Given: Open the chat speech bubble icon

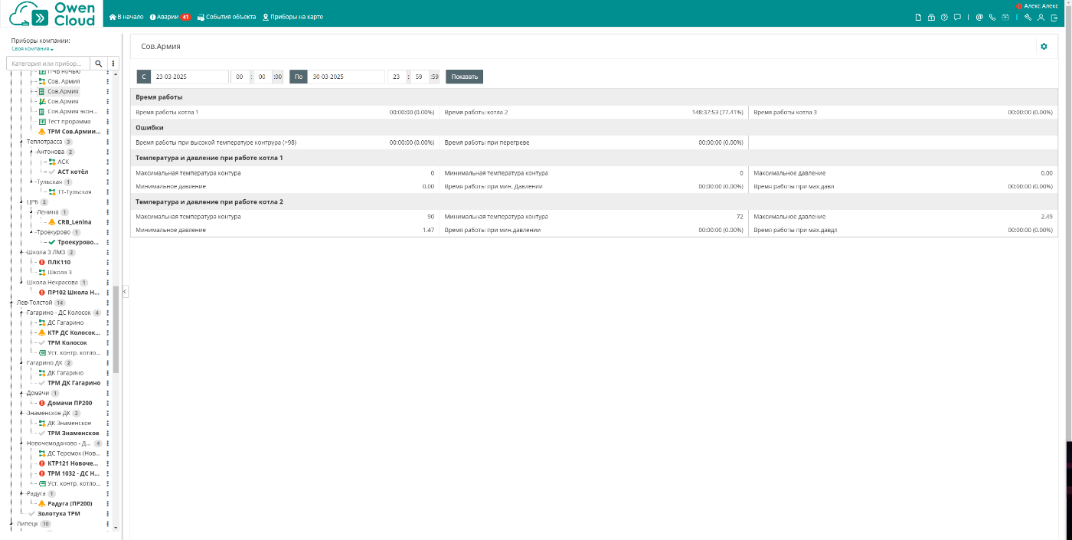Looking at the screenshot, I should 957,17.
